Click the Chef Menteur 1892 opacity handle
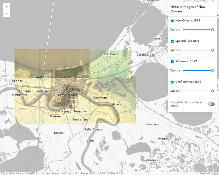Image resolution: width=219 pixels, height=175 pixels. pyautogui.click(x=212, y=91)
